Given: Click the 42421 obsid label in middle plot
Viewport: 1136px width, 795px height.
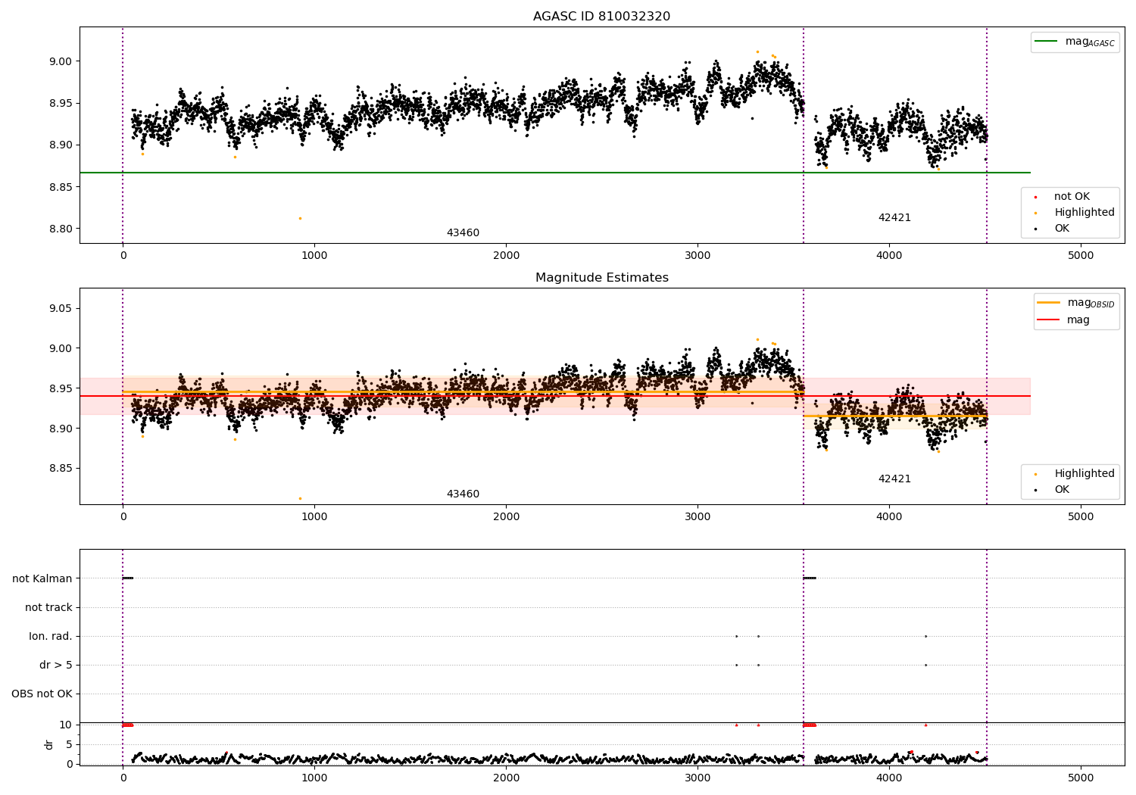Looking at the screenshot, I should pyautogui.click(x=894, y=479).
